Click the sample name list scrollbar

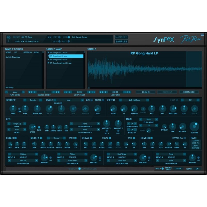[x=84, y=70]
